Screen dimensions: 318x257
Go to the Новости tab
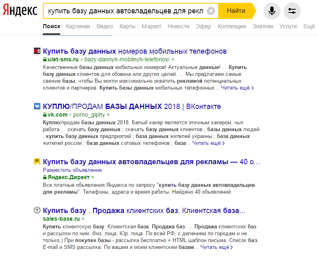(179, 26)
